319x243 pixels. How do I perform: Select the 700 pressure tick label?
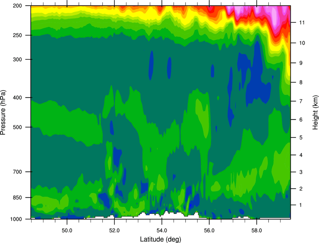coord(17,172)
